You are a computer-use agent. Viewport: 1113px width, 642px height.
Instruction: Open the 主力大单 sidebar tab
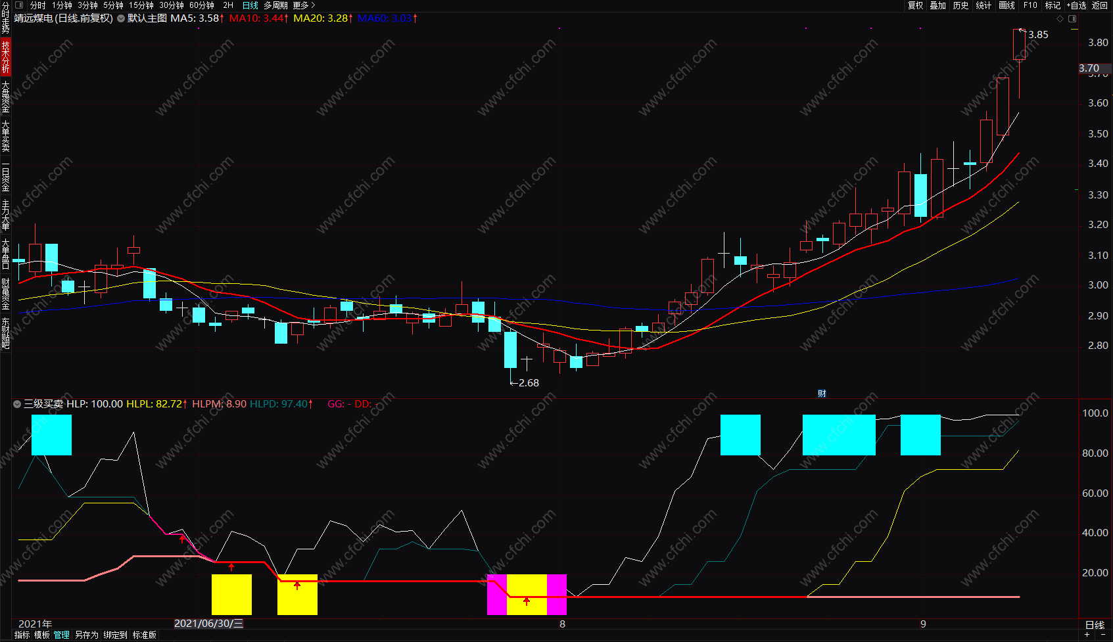click(5, 215)
